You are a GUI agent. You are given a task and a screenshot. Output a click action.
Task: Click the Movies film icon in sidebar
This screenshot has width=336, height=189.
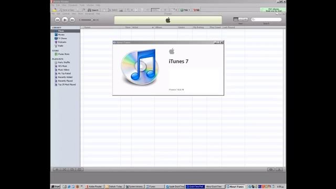pos(56,35)
